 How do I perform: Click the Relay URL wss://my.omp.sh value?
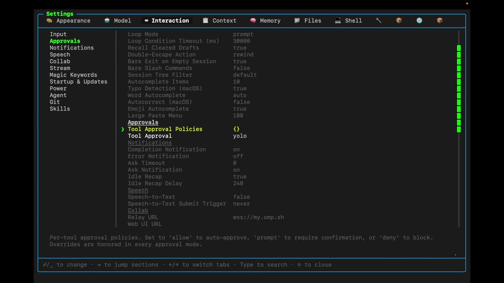coord(258,217)
